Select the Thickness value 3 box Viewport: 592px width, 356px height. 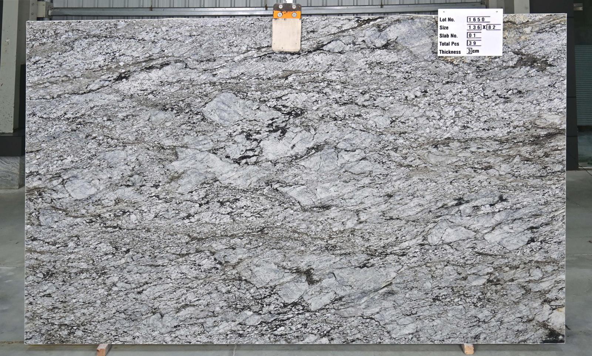click(x=470, y=51)
